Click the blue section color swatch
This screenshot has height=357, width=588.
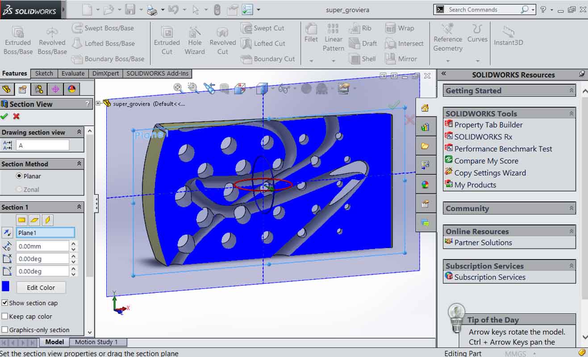[x=6, y=286]
